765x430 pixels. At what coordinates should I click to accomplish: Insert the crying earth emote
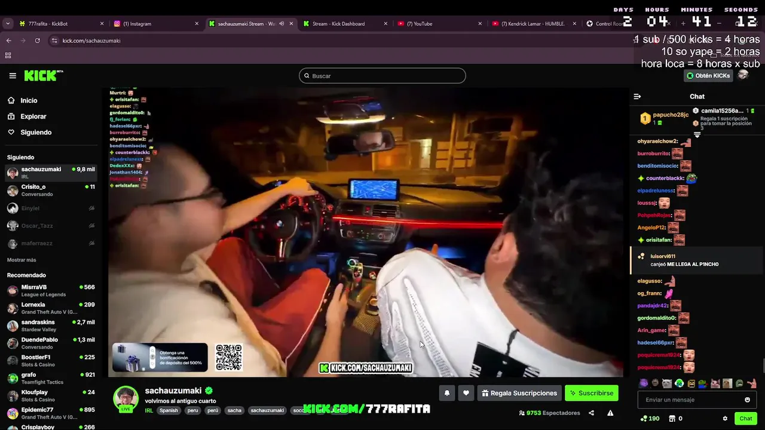click(679, 383)
